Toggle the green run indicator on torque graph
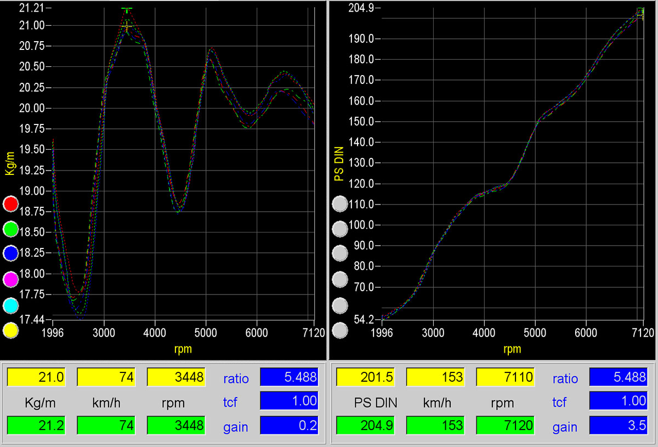Viewport: 658px width, 447px height. click(x=11, y=229)
